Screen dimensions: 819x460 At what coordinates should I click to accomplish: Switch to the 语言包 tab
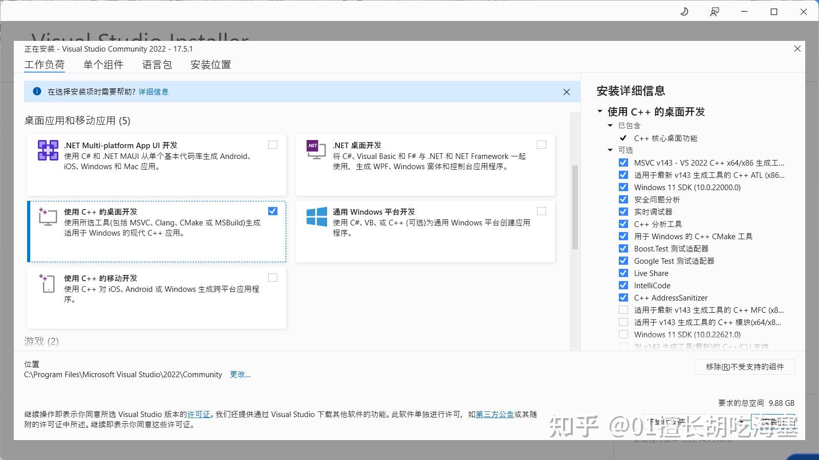tap(157, 65)
